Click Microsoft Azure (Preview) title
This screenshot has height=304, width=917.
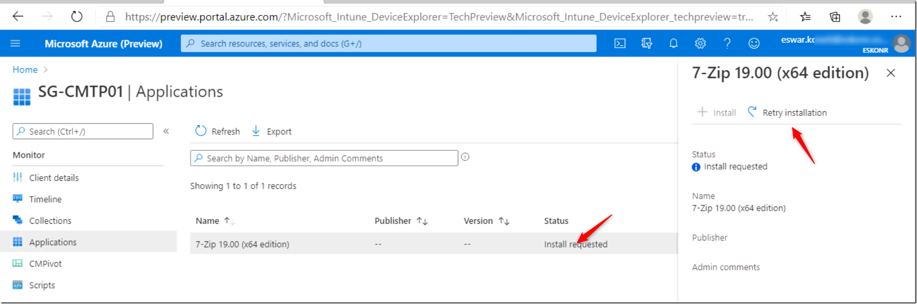pos(103,43)
